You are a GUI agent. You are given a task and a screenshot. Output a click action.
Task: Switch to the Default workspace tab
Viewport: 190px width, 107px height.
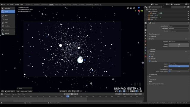point(51,5)
